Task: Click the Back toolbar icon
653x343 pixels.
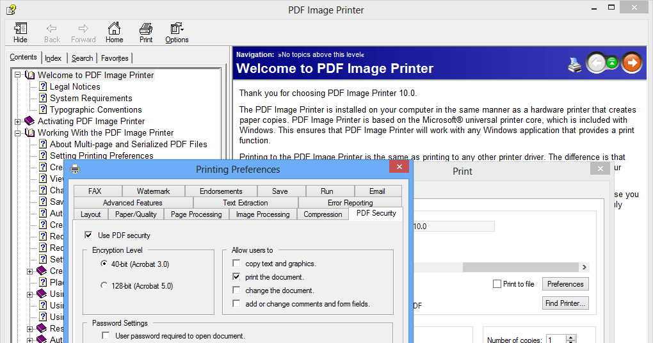Action: (52, 28)
